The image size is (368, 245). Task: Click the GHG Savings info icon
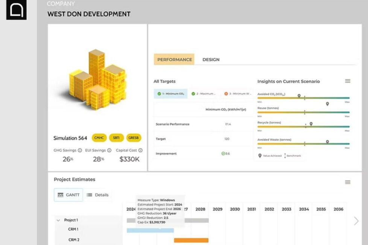tap(80, 150)
